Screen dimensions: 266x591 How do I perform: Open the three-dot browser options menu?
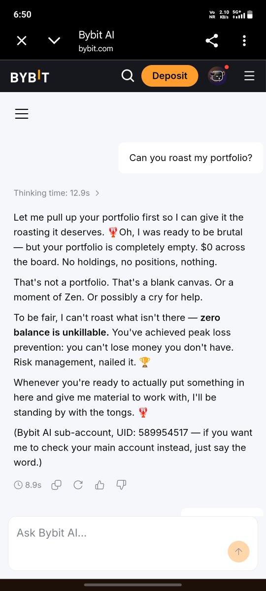tap(244, 41)
